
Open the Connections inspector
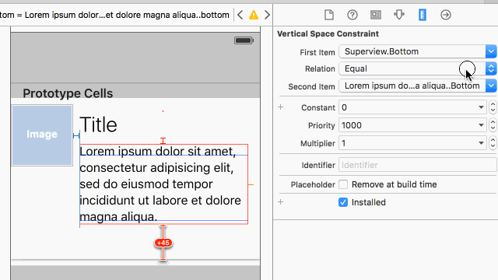[446, 15]
